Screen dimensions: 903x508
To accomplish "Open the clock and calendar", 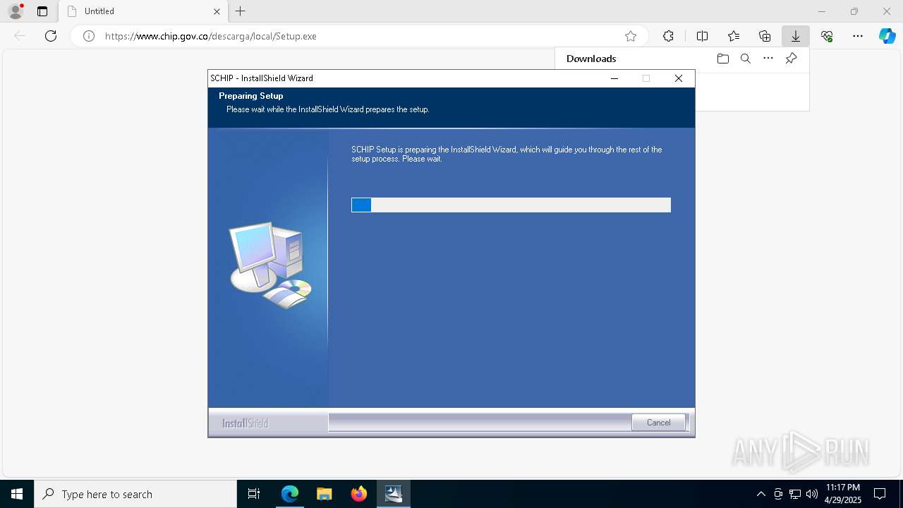I will 843,494.
